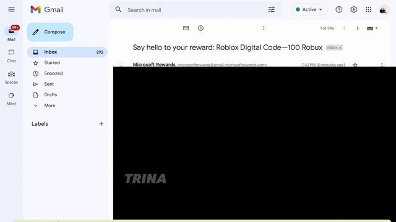
Task: Open Settings gear icon
Action: (353, 10)
